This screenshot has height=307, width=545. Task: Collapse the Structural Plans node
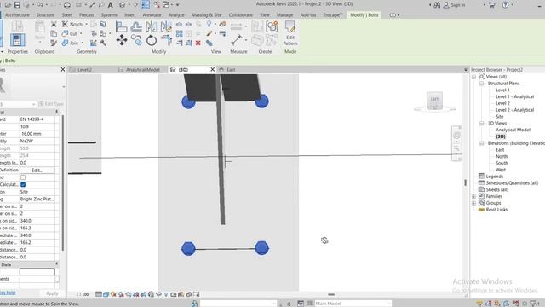(x=481, y=84)
